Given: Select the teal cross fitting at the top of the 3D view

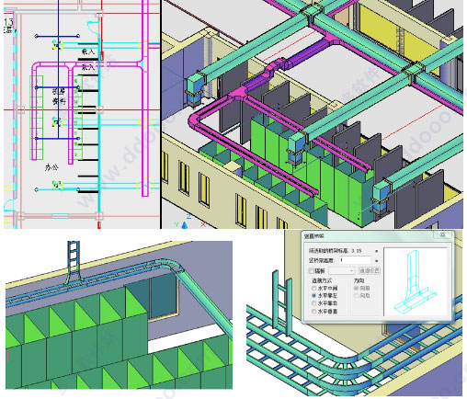Looking at the screenshot, I should coord(312,14).
